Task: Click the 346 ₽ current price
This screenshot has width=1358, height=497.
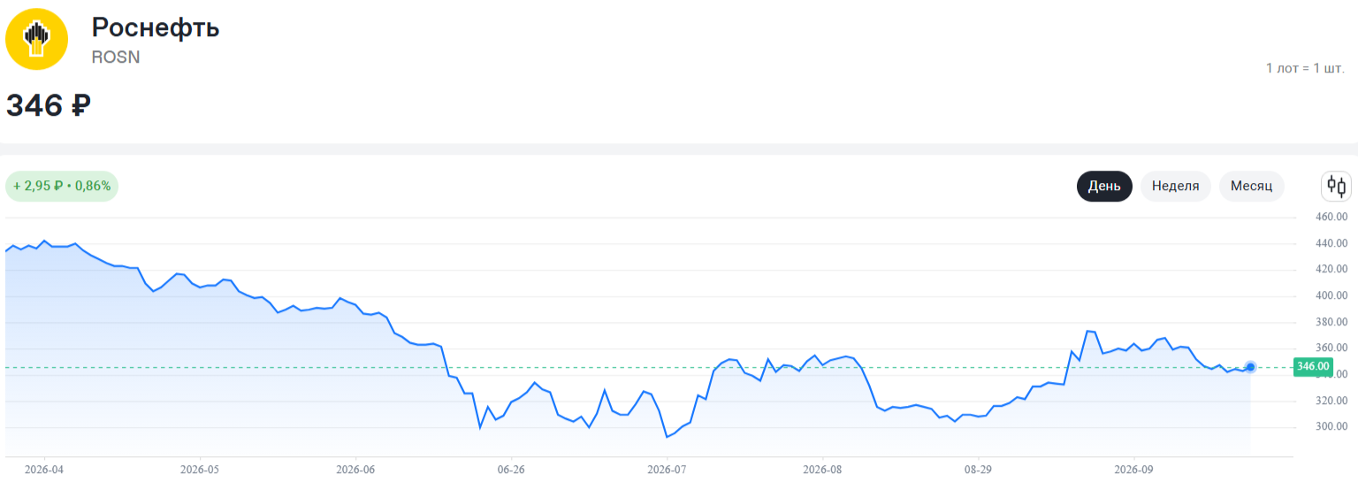Action: click(x=48, y=105)
